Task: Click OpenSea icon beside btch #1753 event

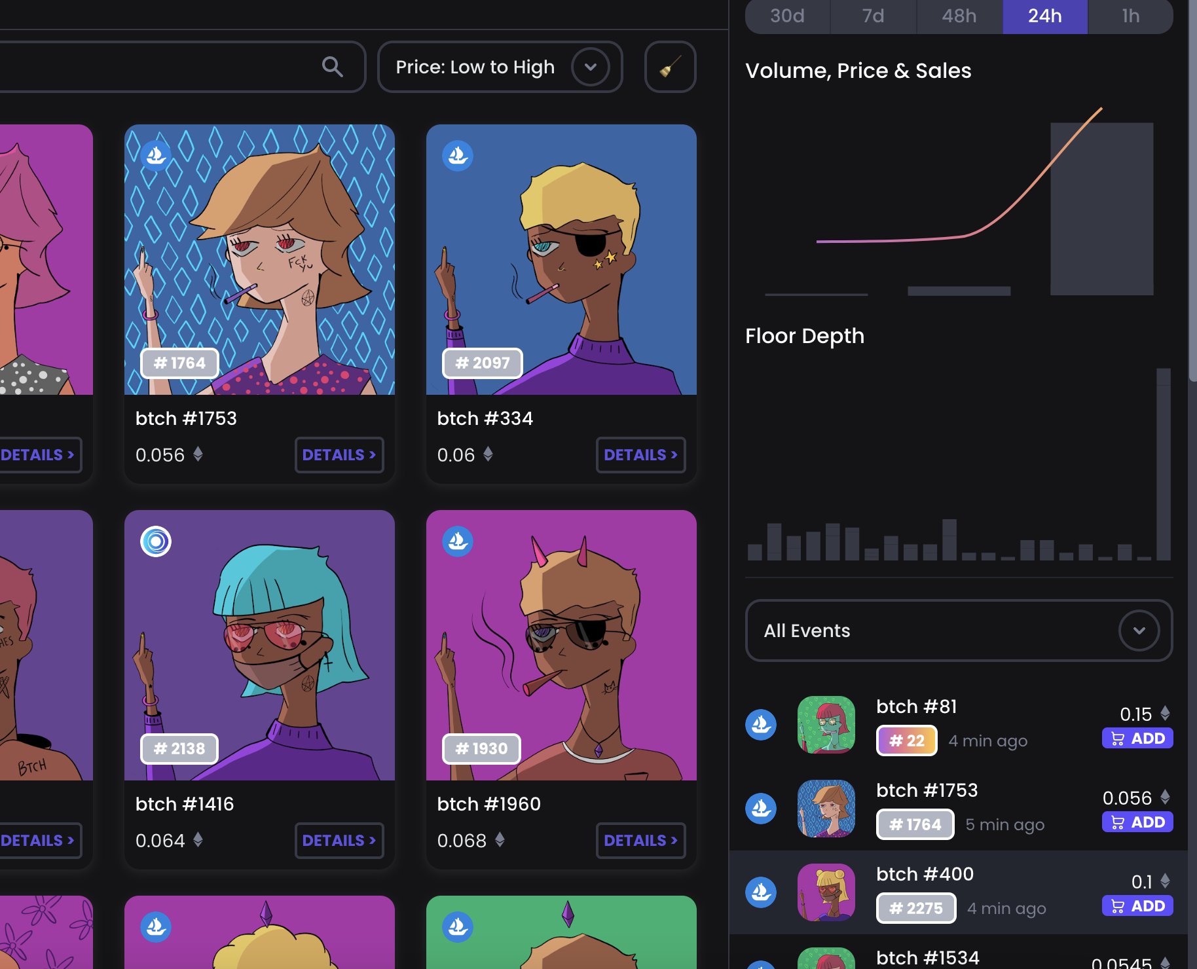Action: pos(761,809)
